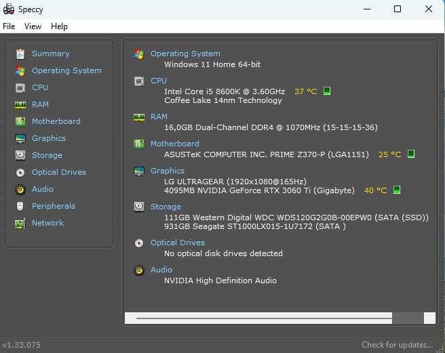Image resolution: width=445 pixels, height=353 pixels.
Task: Click the Storage heading link in summary
Action: click(166, 207)
